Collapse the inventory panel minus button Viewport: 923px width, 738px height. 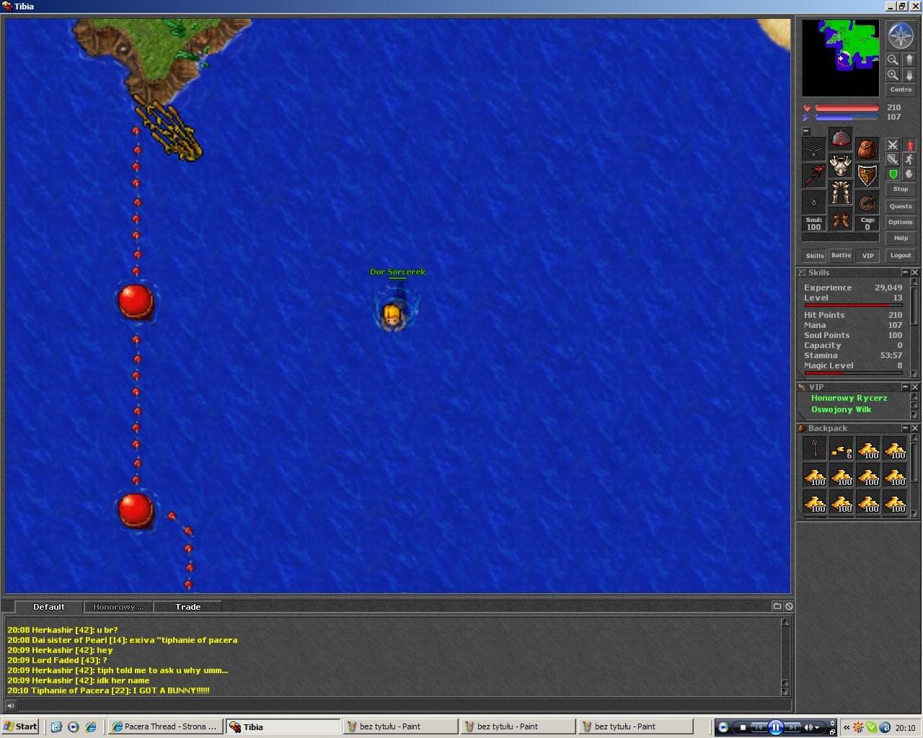tap(806, 131)
